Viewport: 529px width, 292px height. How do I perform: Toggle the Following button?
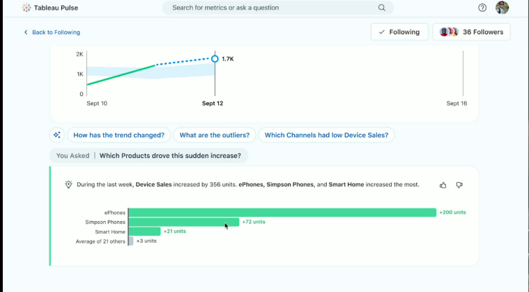399,32
